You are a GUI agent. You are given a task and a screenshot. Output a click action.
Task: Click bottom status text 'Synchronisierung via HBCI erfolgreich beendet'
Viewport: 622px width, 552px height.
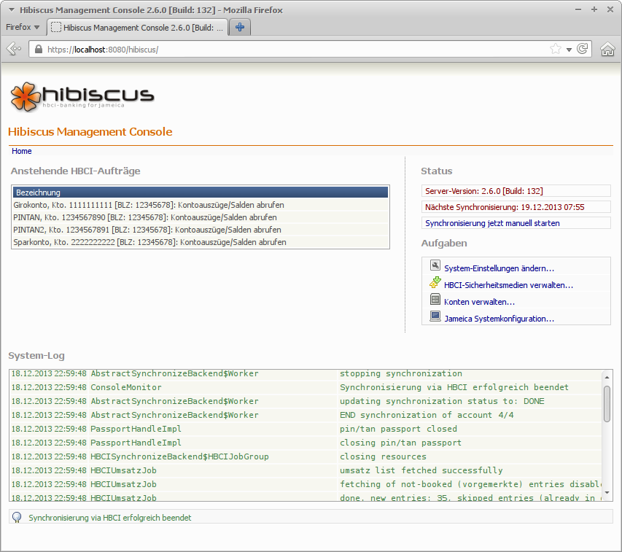110,518
